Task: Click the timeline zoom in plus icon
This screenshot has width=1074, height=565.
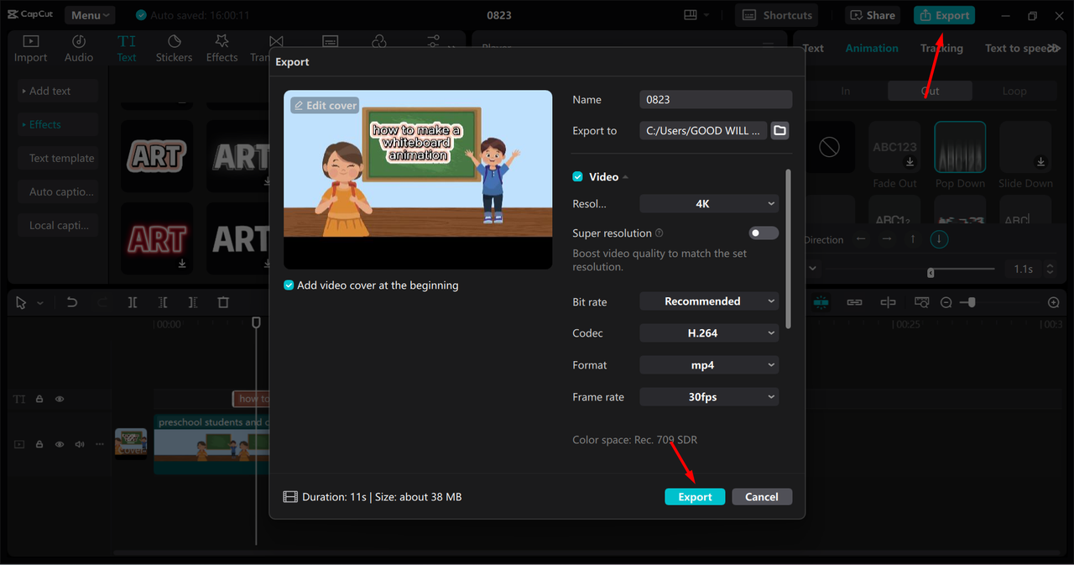Action: coord(1054,302)
